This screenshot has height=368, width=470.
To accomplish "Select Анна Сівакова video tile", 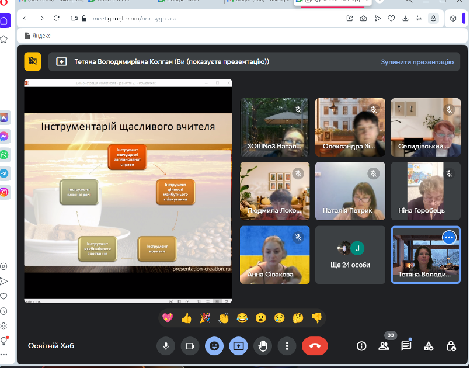I will click(275, 255).
